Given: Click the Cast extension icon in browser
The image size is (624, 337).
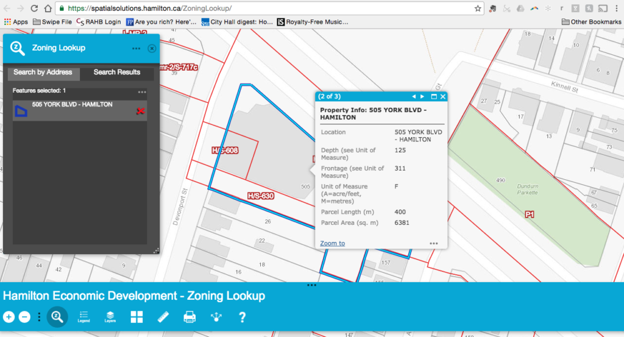Looking at the screenshot, I should pyautogui.click(x=603, y=9).
